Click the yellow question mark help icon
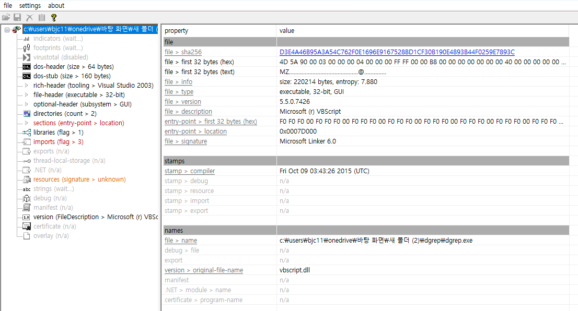 click(53, 18)
